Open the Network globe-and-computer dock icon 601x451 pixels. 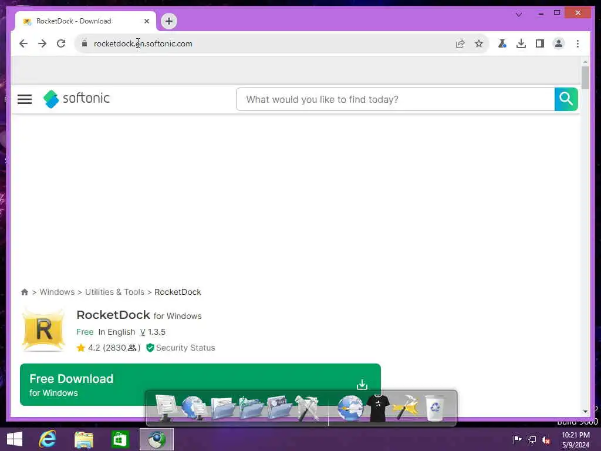[194, 409]
